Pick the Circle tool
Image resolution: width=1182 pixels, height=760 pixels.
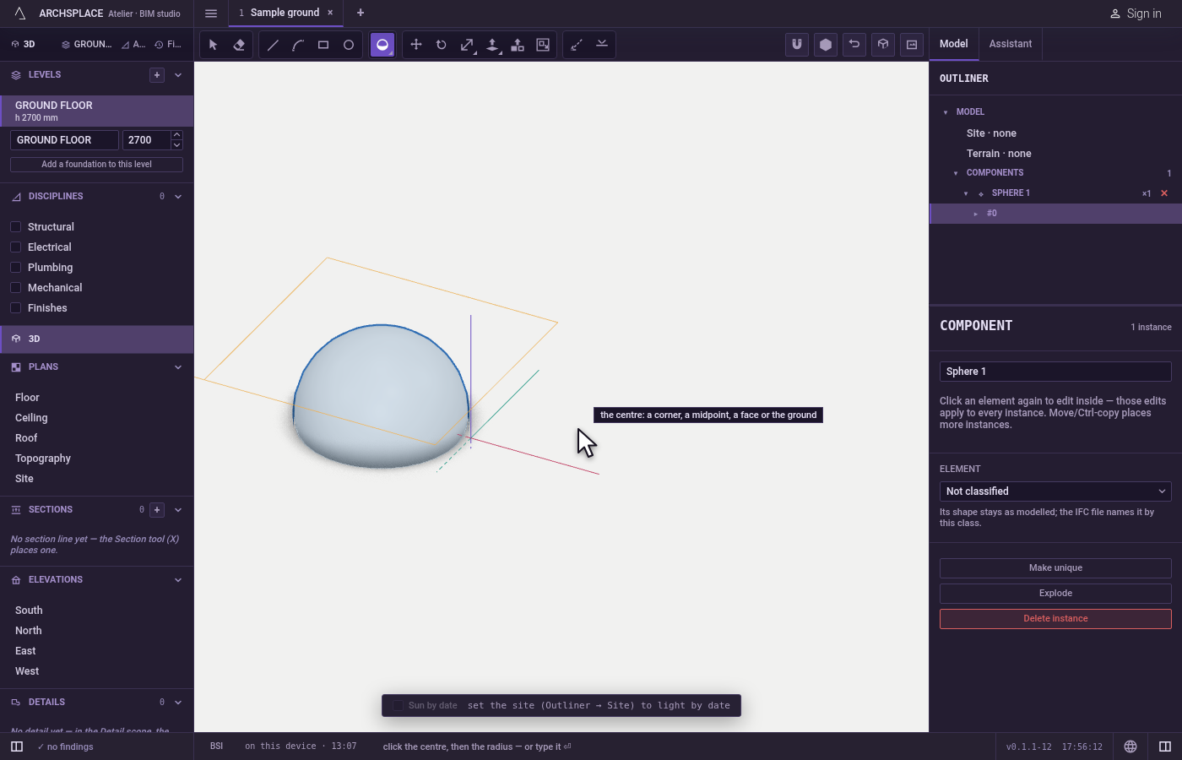(x=349, y=45)
